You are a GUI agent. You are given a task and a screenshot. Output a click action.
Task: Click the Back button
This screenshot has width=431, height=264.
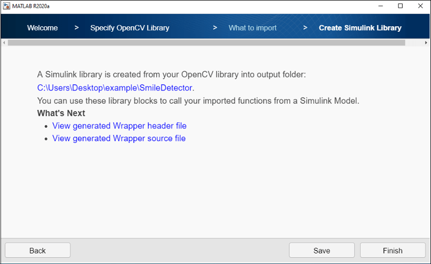37,250
